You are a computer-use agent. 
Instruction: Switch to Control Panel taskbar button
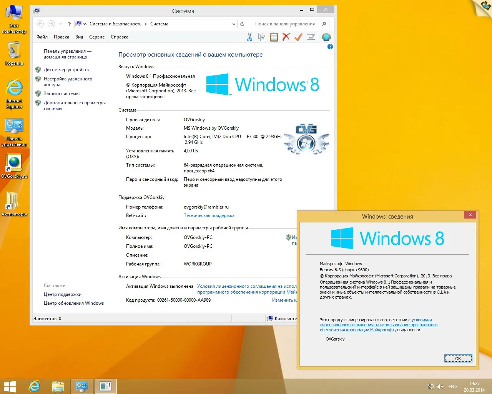tap(81, 386)
